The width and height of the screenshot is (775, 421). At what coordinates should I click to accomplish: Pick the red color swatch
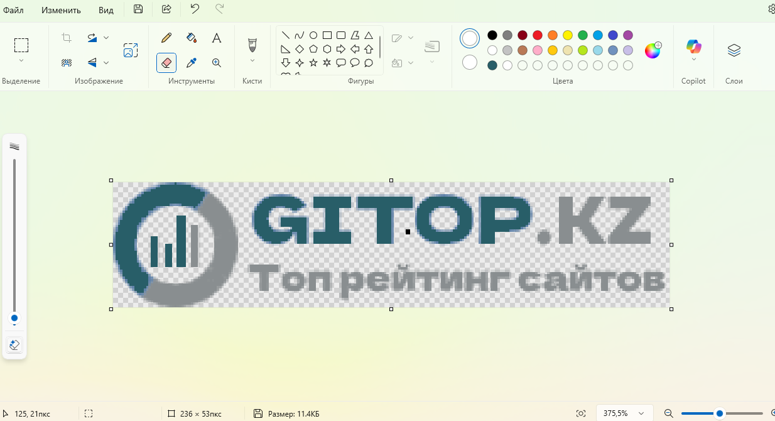point(538,35)
